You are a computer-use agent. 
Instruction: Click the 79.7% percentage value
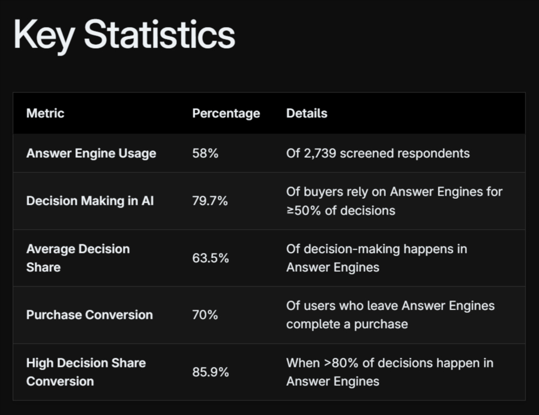pyautogui.click(x=210, y=201)
